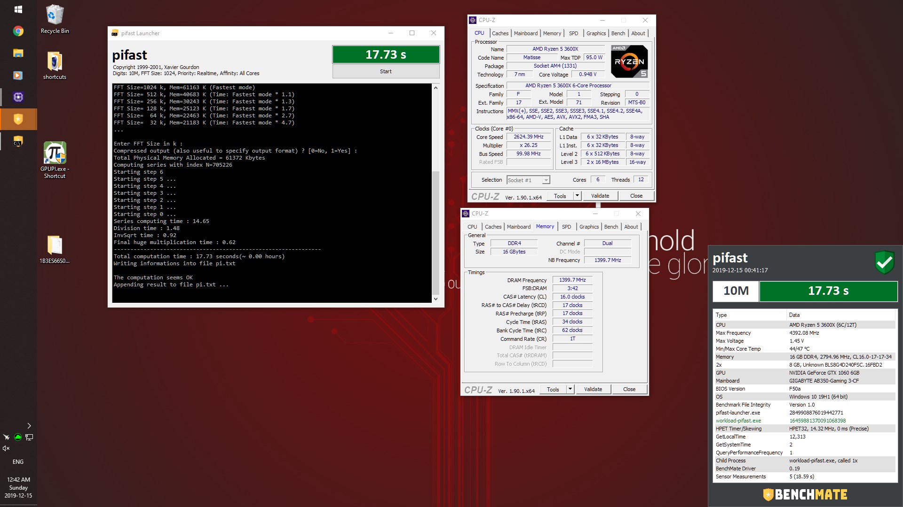Show hidden tray icons chevron

[x=29, y=426]
